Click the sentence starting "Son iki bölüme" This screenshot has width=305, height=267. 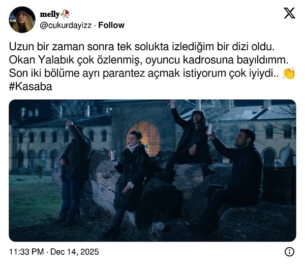[144, 74]
